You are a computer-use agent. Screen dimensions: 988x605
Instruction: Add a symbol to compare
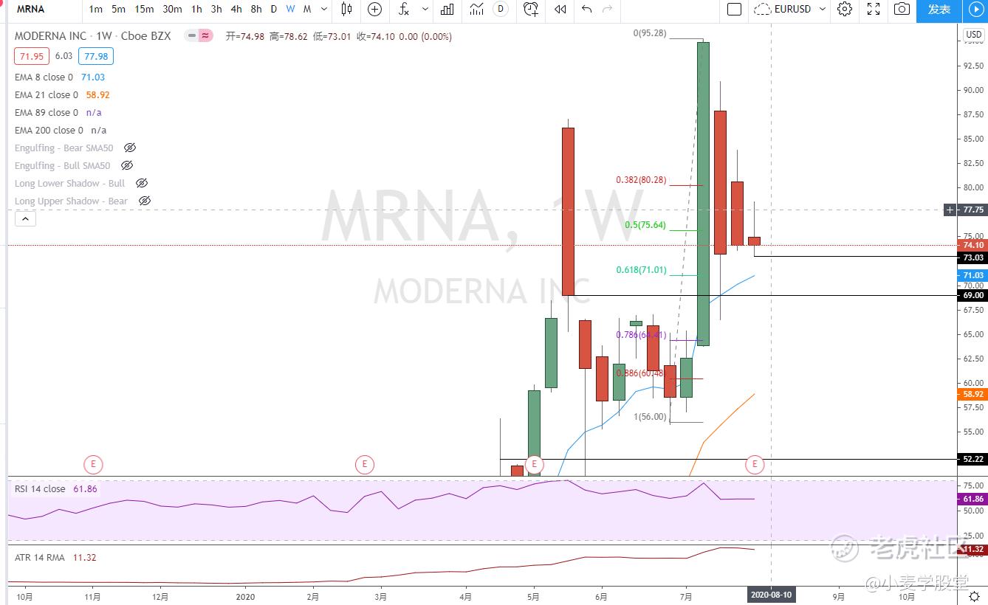coord(374,10)
